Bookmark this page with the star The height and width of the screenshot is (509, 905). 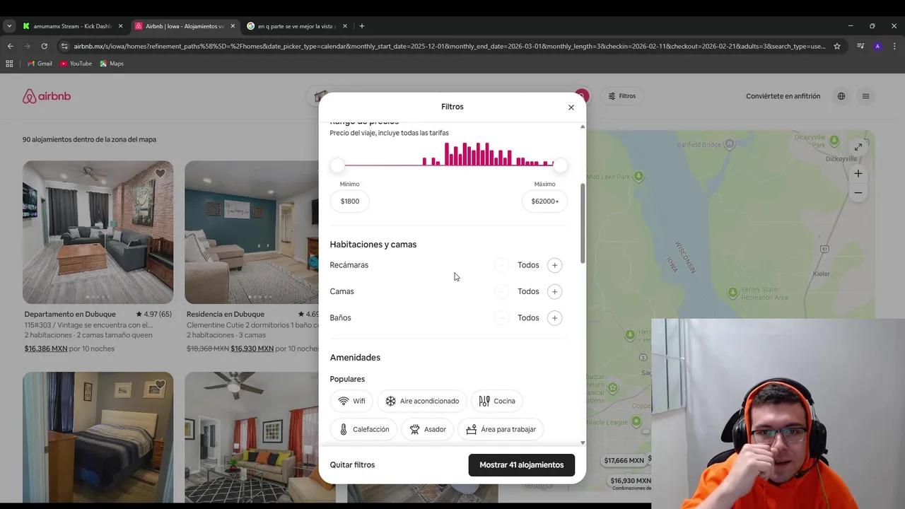(837, 46)
